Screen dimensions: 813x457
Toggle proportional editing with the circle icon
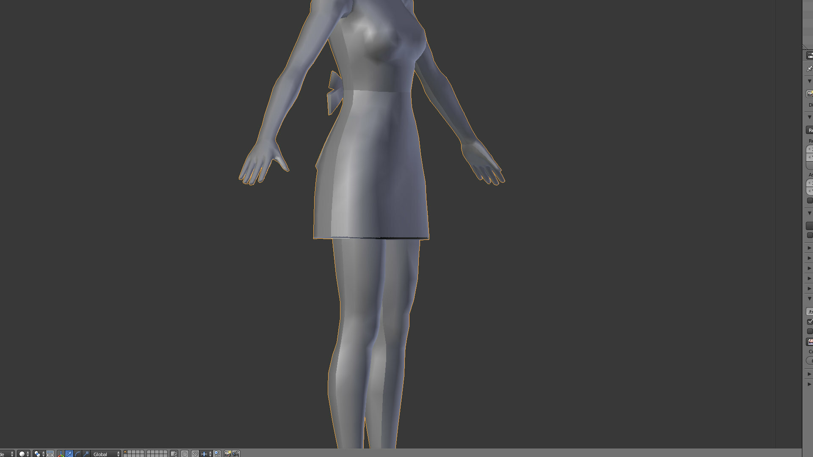(x=184, y=454)
